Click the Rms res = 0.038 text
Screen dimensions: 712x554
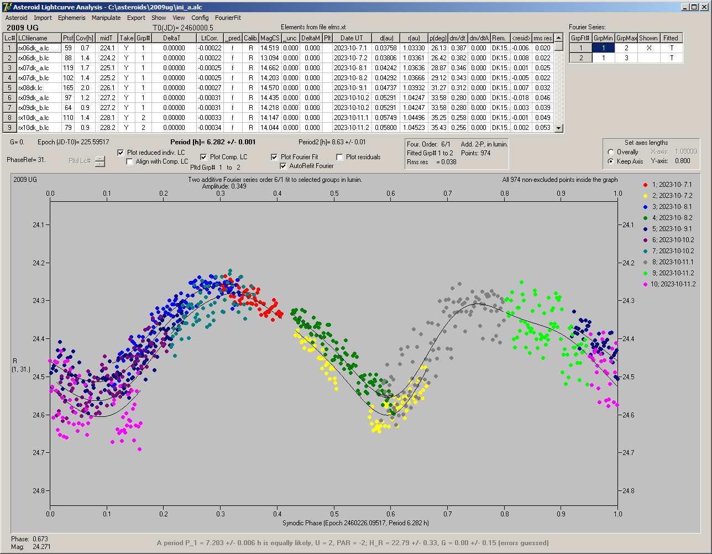click(432, 162)
